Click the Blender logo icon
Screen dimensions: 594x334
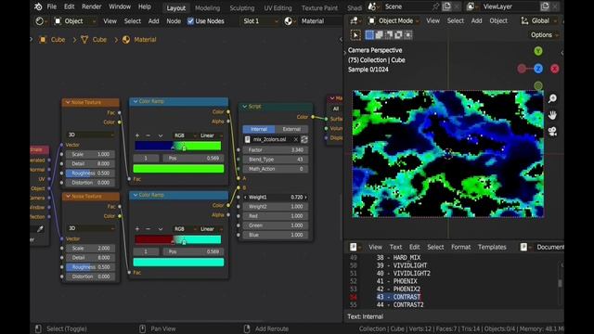click(x=38, y=6)
